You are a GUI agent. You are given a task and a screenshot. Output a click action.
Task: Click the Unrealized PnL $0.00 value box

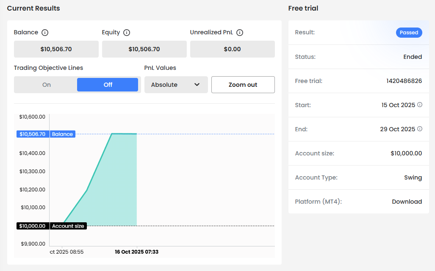[x=232, y=49]
